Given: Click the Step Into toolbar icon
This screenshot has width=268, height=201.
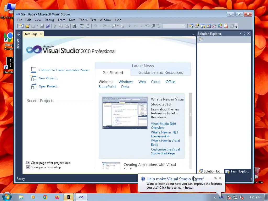Looking at the screenshot, I should (x=147, y=26).
